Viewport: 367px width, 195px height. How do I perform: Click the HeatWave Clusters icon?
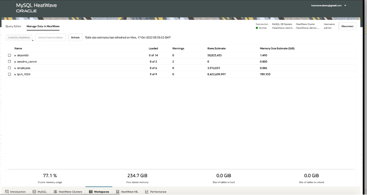pos(55,192)
